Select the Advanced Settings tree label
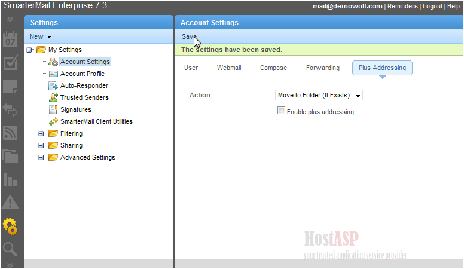This screenshot has width=464, height=269. pyautogui.click(x=88, y=157)
